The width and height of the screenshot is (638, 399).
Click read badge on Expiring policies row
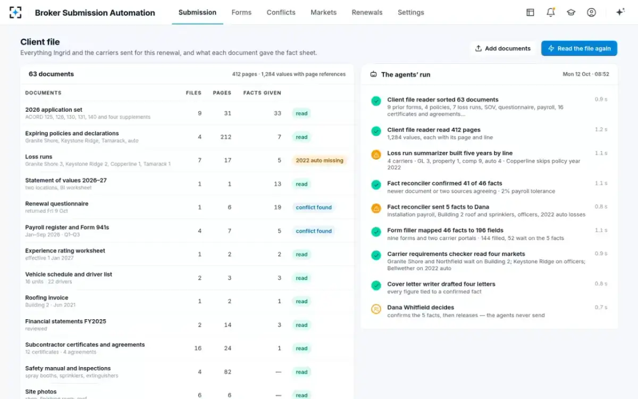click(301, 137)
